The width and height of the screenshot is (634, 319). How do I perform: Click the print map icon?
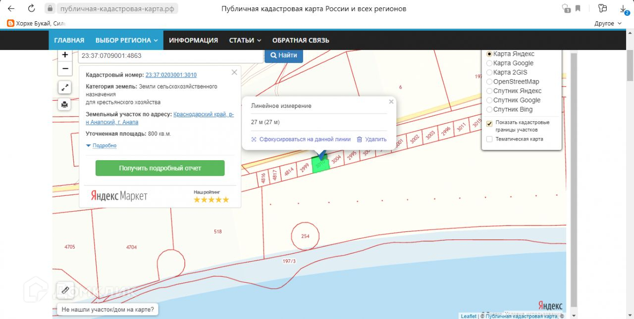(x=65, y=104)
